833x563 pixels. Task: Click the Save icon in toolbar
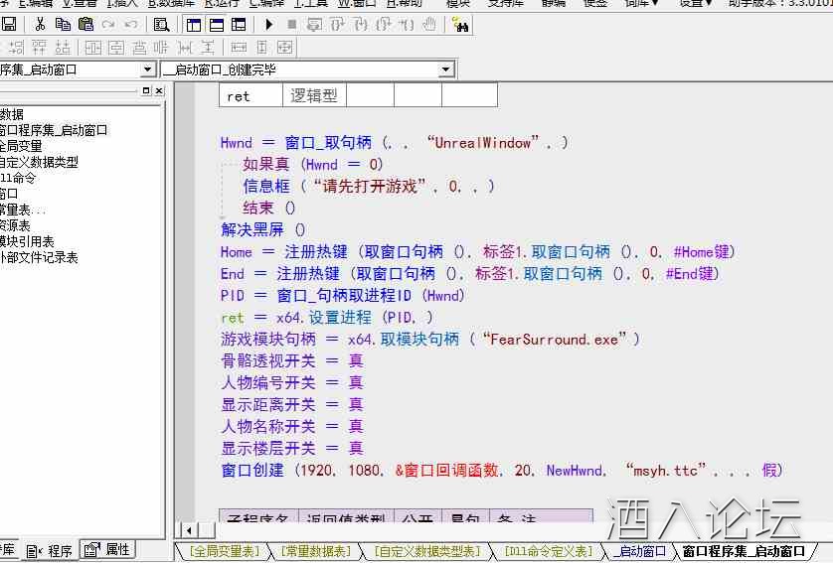click(9, 24)
